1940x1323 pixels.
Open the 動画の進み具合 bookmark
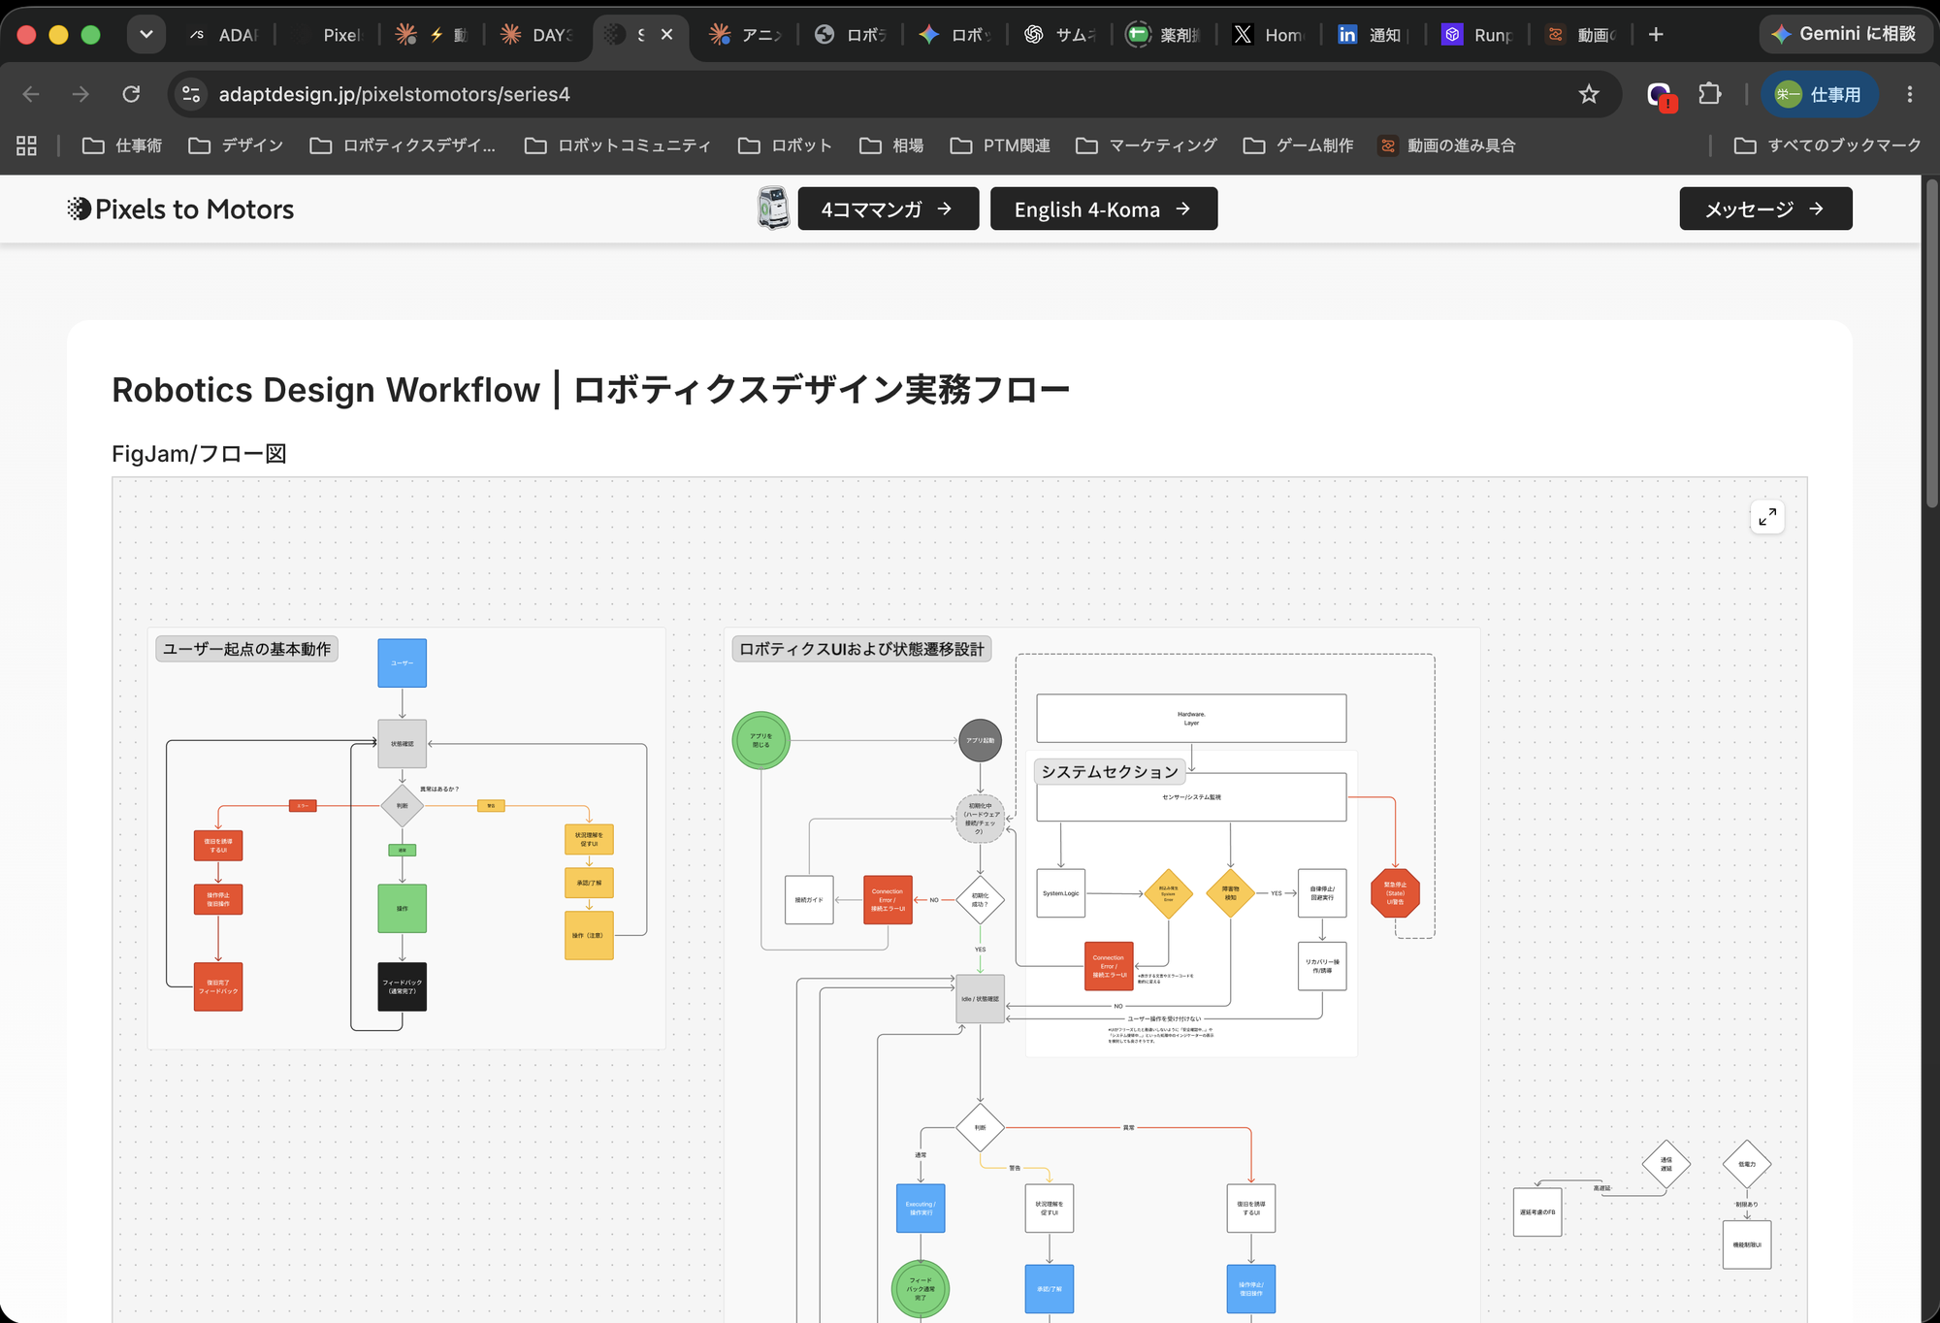tap(1447, 145)
